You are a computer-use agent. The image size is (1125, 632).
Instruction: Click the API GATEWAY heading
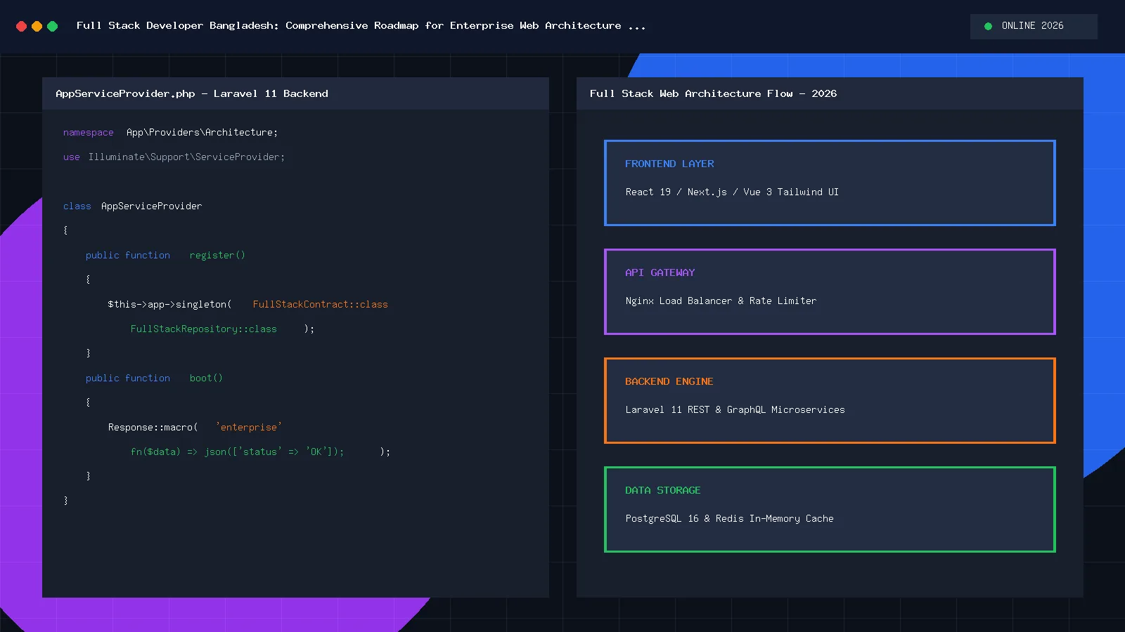[x=660, y=272]
